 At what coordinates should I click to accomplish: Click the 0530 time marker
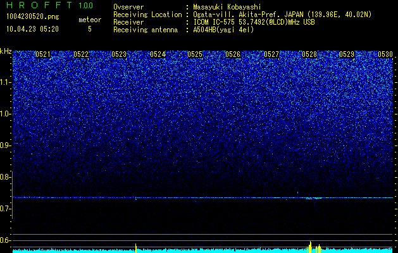385,54
